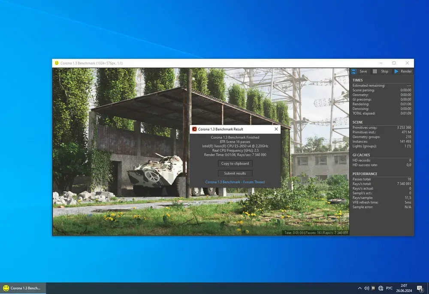
Task: Expand the hidden system tray icons chevron
Action: [x=360, y=288]
